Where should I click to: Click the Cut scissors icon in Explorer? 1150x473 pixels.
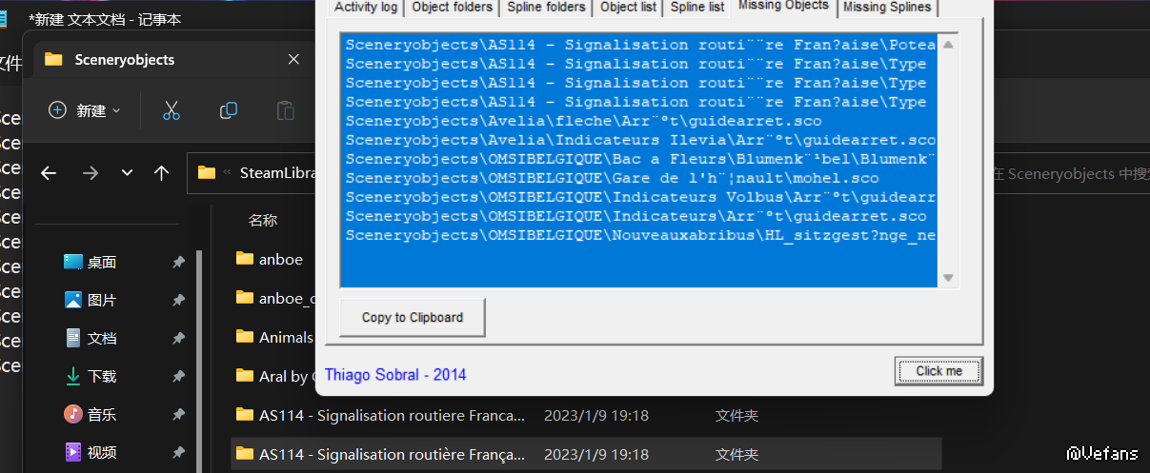click(x=171, y=110)
